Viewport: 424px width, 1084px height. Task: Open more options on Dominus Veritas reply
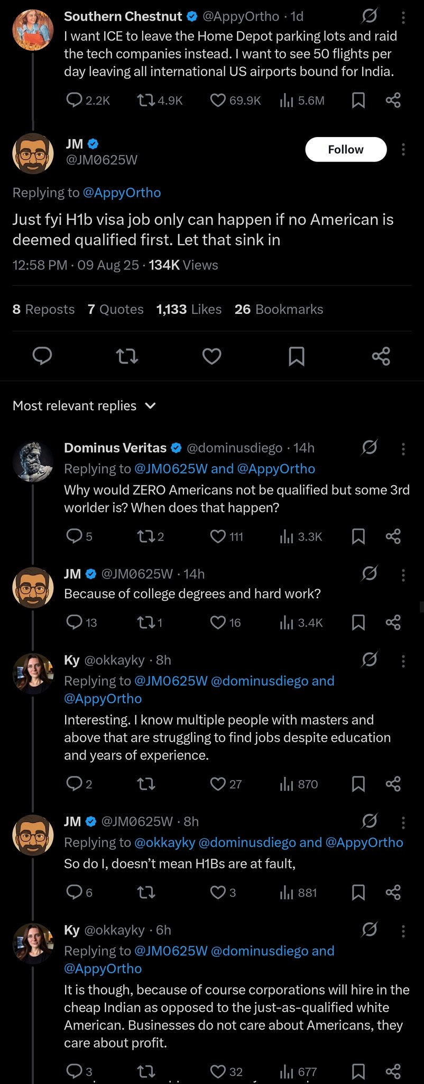(x=403, y=449)
